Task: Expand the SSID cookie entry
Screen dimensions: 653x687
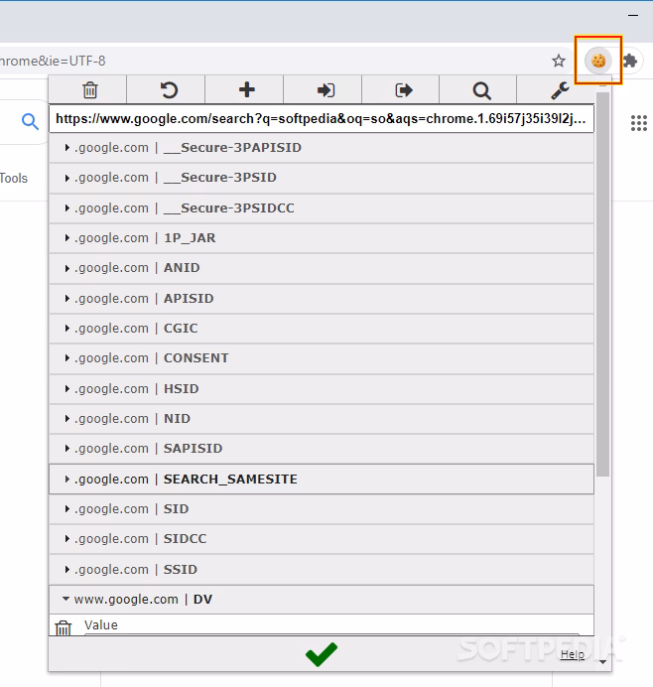Action: [322, 569]
